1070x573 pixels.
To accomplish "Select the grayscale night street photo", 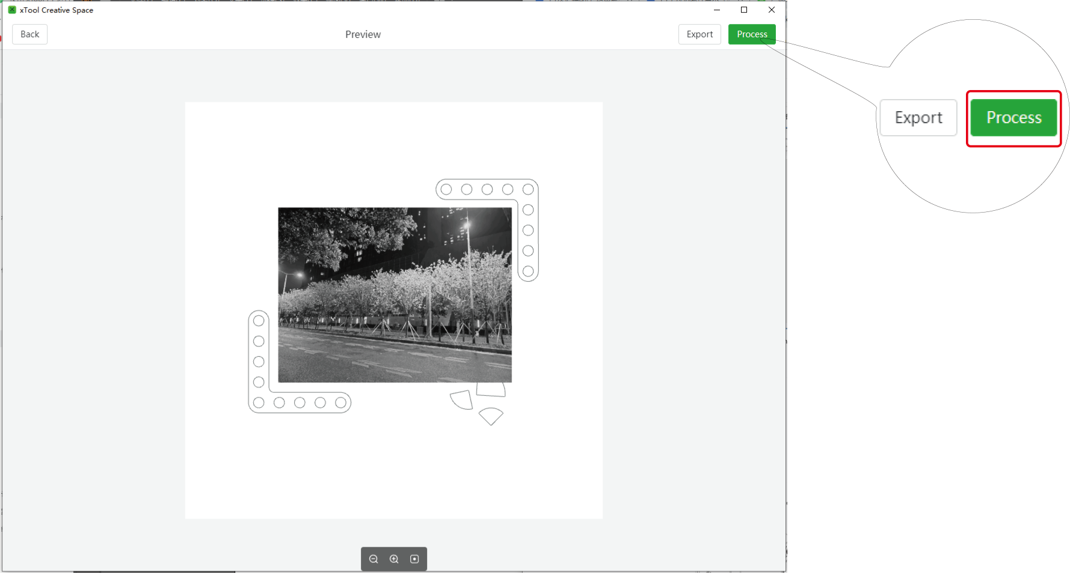I will 395,295.
